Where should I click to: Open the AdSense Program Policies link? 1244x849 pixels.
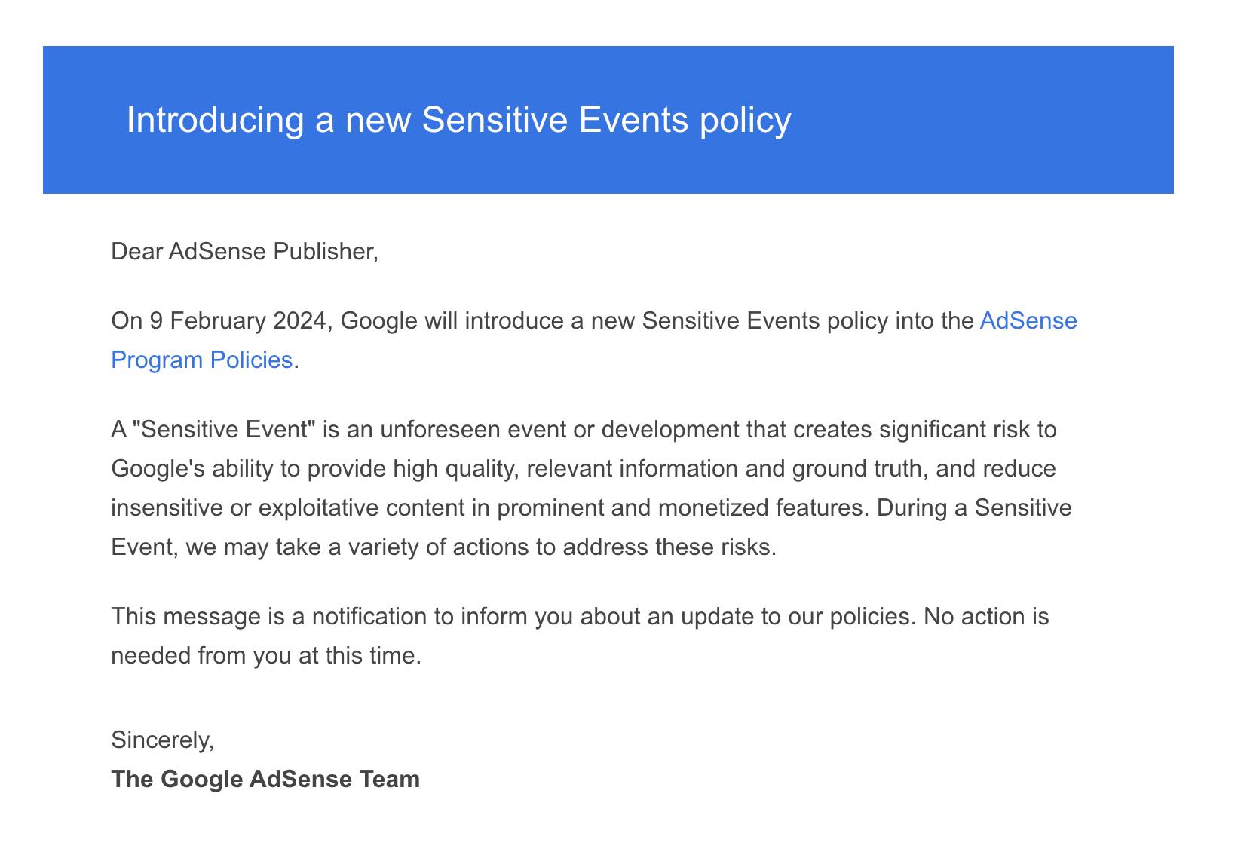pyautogui.click(x=201, y=360)
